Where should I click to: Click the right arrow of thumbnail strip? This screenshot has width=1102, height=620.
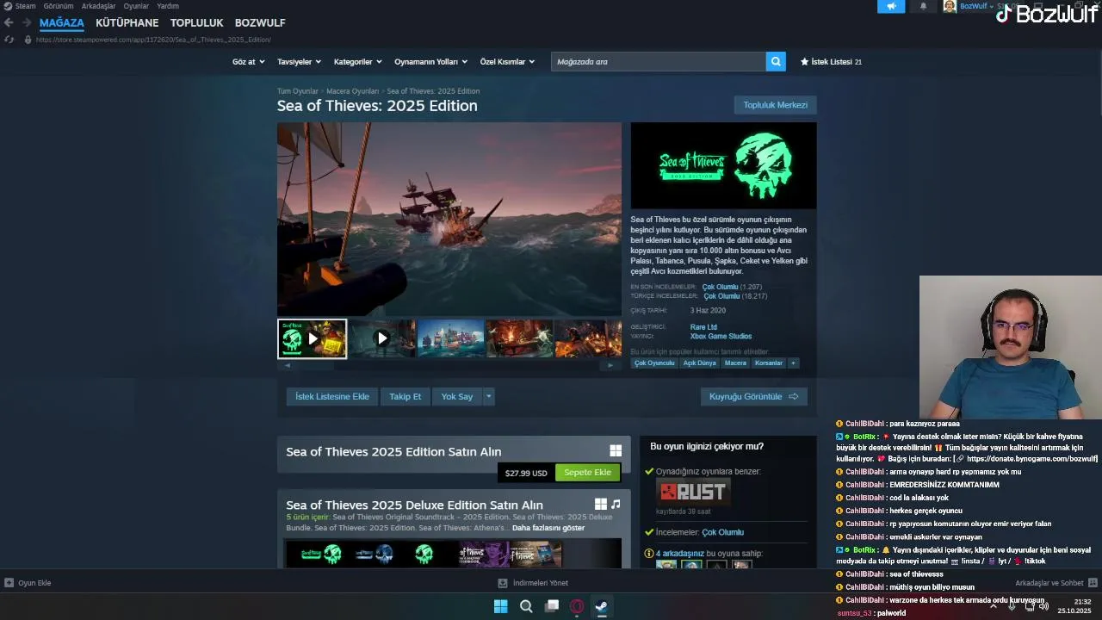point(610,365)
